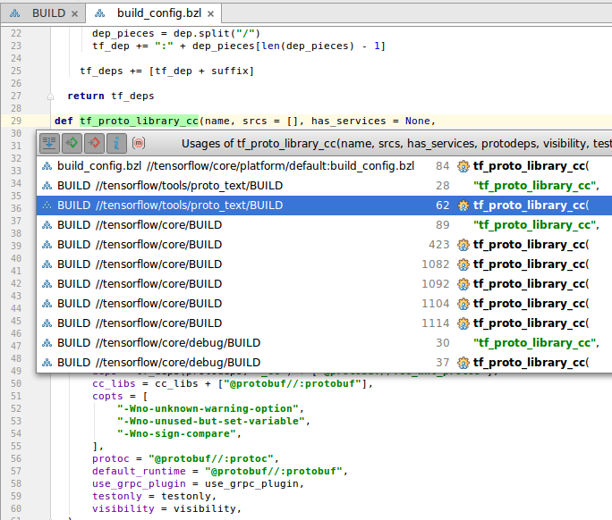Toggle the blue down-arrow button in usages toolbar
The width and height of the screenshot is (612, 520).
(49, 143)
